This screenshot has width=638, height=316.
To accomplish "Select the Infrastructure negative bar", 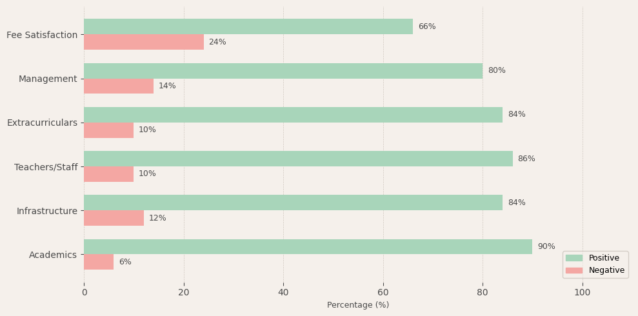I will pyautogui.click(x=114, y=218).
